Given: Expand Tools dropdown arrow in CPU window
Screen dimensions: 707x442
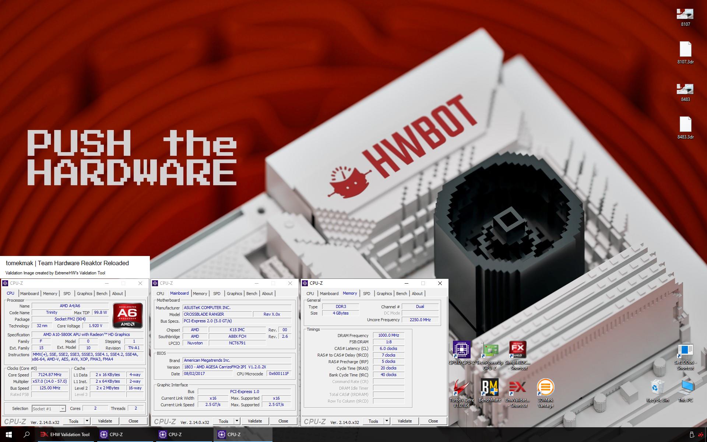Looking at the screenshot, I should tap(87, 421).
